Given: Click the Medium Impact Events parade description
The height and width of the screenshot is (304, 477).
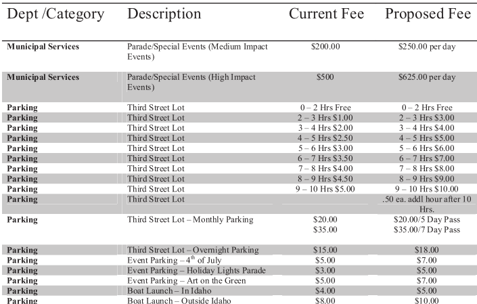Looking at the screenshot, I should pos(197,51).
